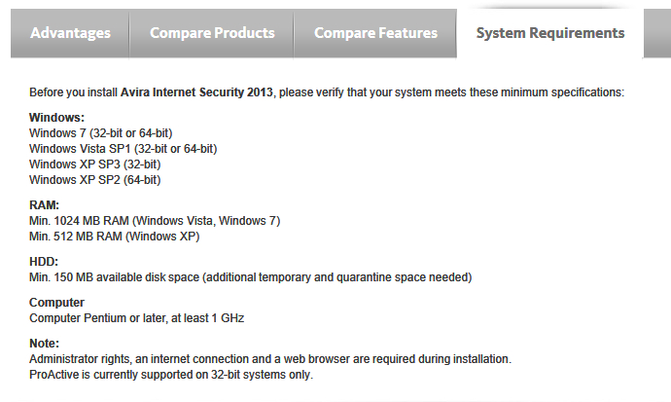671x402 pixels.
Task: Click the Computer heading
Action: tap(56, 303)
